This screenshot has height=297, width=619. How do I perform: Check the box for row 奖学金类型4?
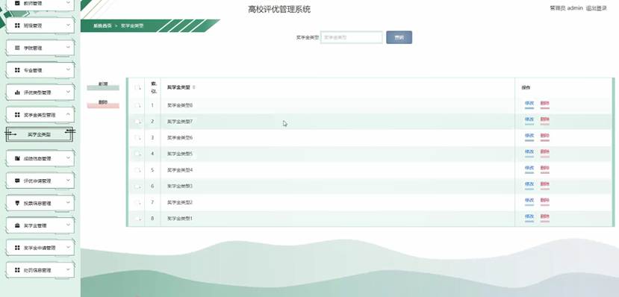(137, 170)
